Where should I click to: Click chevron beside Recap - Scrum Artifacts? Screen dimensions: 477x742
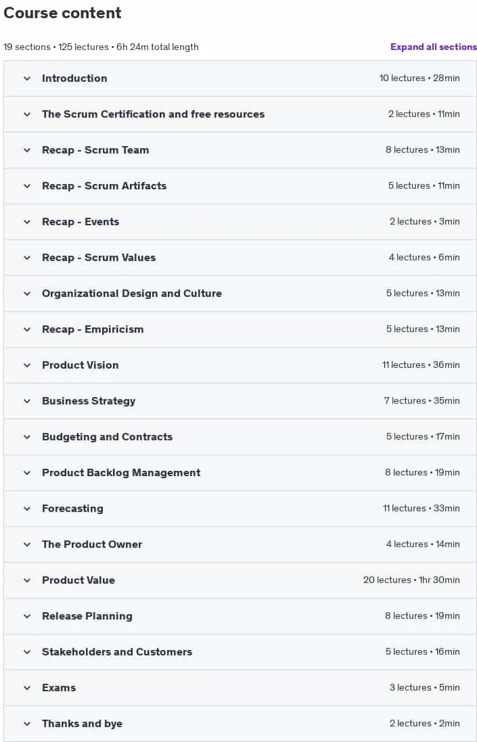point(27,186)
